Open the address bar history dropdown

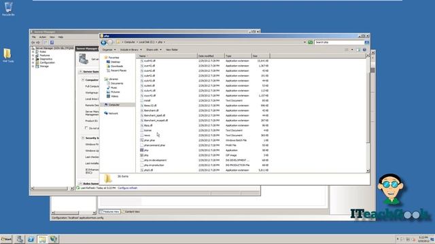(x=304, y=42)
